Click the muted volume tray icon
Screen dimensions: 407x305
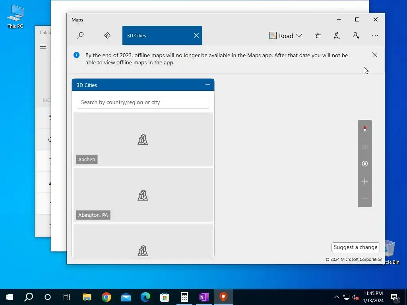(x=356, y=297)
